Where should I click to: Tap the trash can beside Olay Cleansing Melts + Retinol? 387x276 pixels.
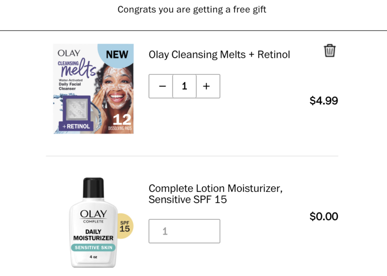(x=330, y=50)
